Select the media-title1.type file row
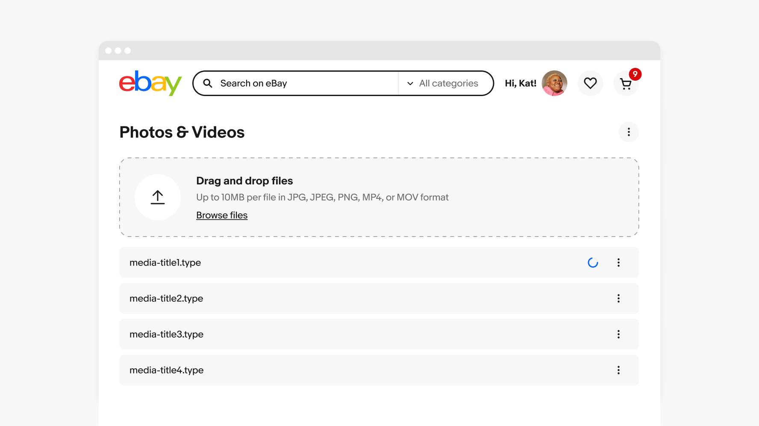 (x=342, y=263)
